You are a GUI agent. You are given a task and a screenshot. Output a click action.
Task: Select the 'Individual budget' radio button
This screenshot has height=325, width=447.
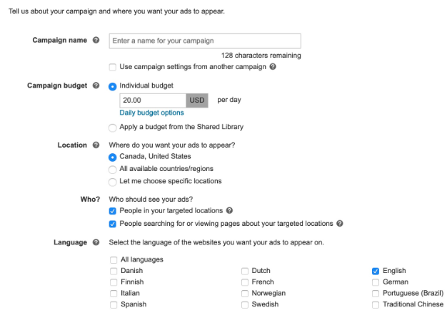tap(113, 86)
